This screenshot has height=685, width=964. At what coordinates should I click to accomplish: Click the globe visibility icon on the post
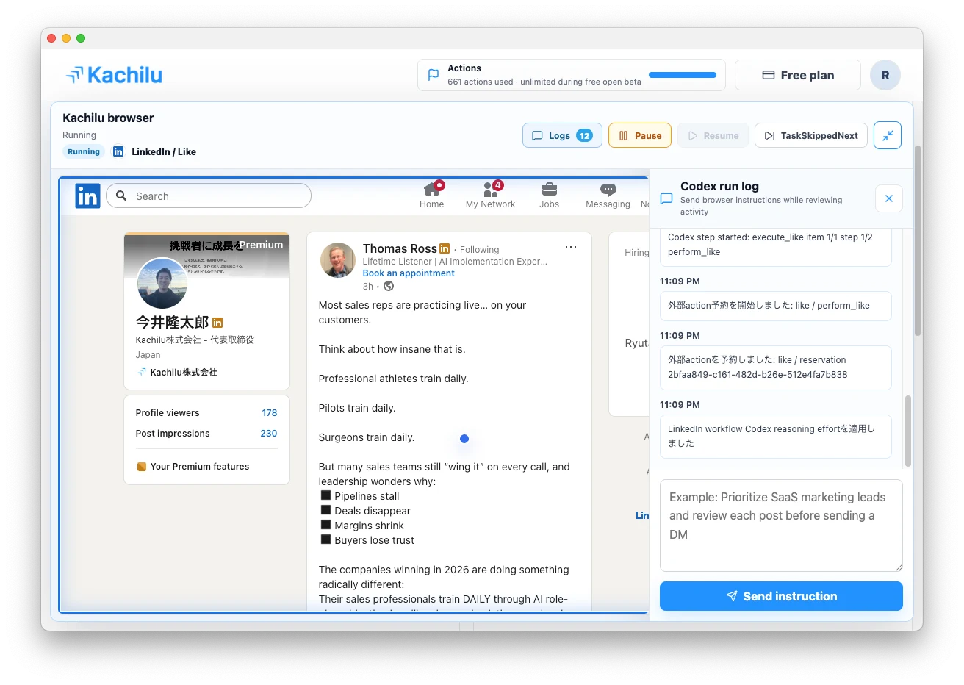tap(389, 286)
